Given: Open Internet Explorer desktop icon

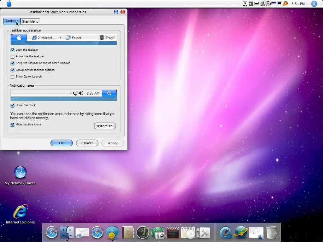Looking at the screenshot, I should point(20,214).
